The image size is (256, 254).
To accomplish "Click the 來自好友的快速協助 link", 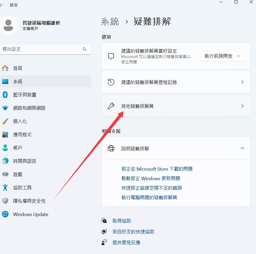I will 133,232.
